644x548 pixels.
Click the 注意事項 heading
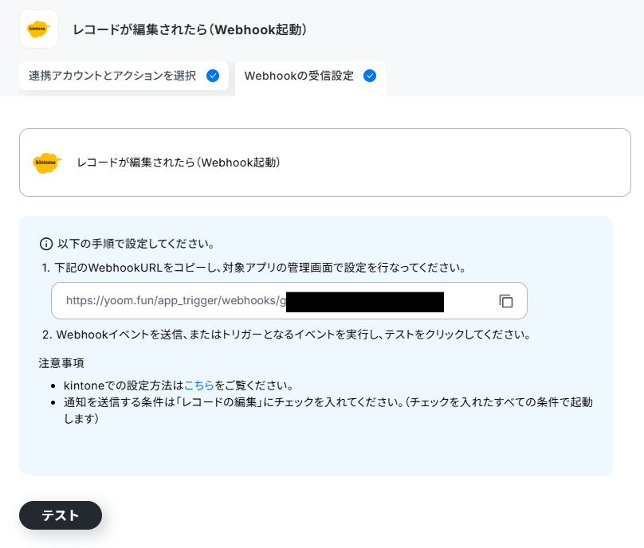61,363
